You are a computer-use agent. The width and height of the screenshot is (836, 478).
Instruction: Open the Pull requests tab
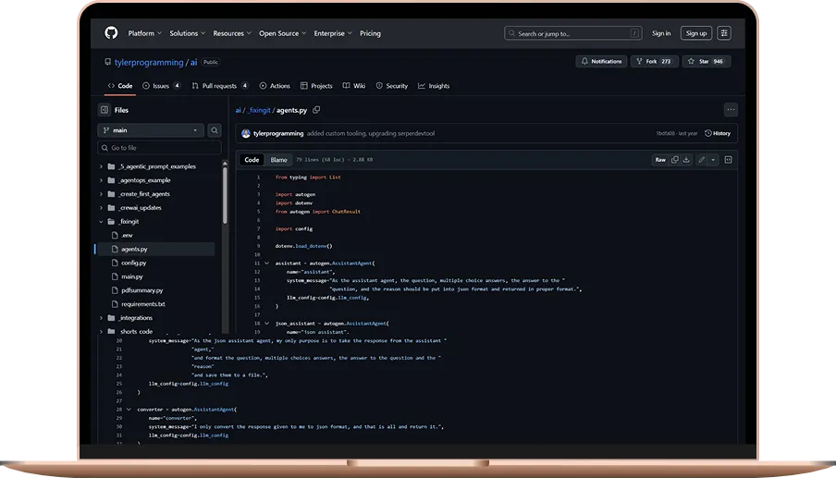pos(219,86)
